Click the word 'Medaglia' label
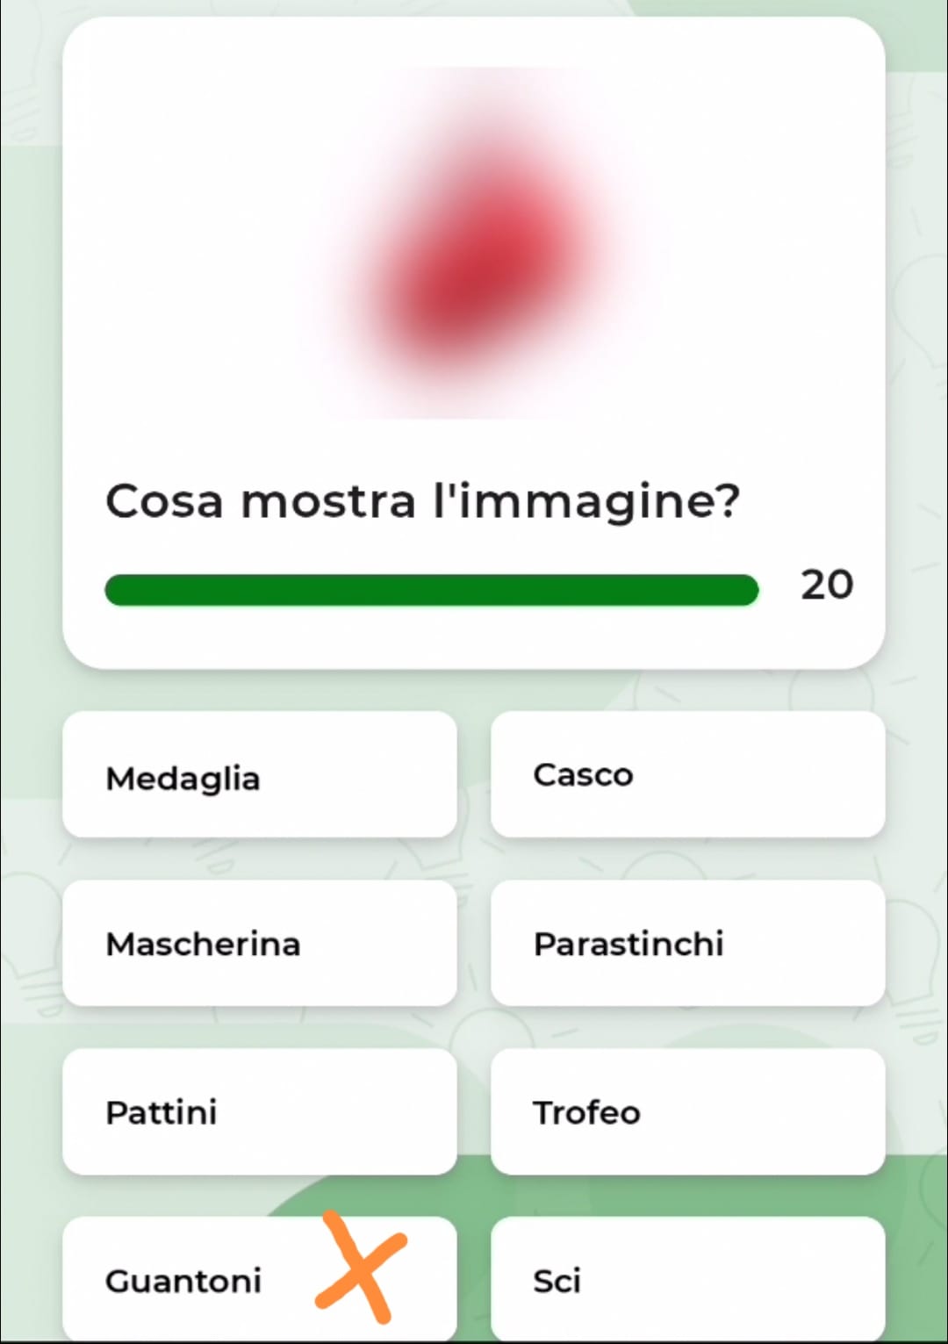The width and height of the screenshot is (948, 1344). pyautogui.click(x=183, y=779)
